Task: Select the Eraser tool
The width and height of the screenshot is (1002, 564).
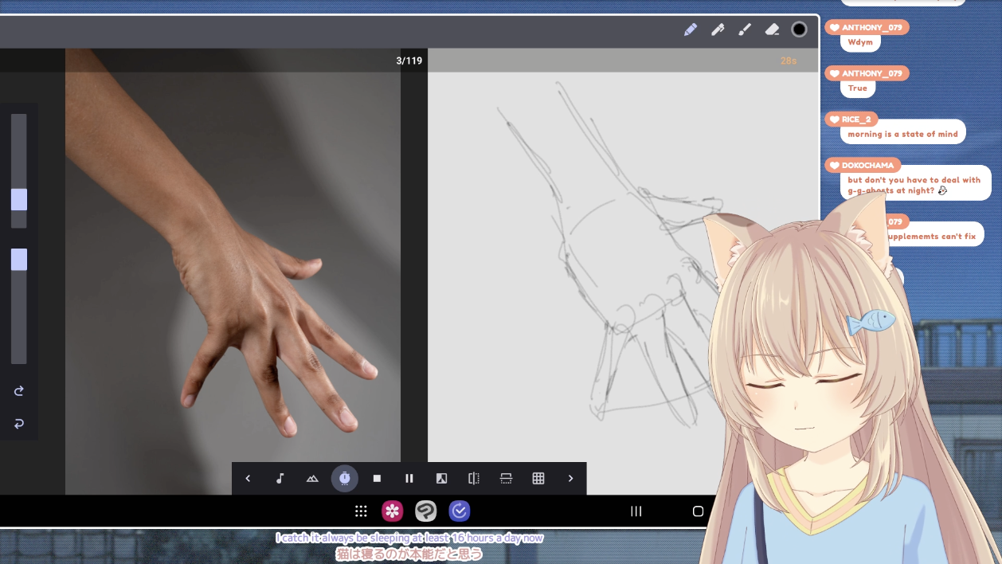Action: click(772, 29)
